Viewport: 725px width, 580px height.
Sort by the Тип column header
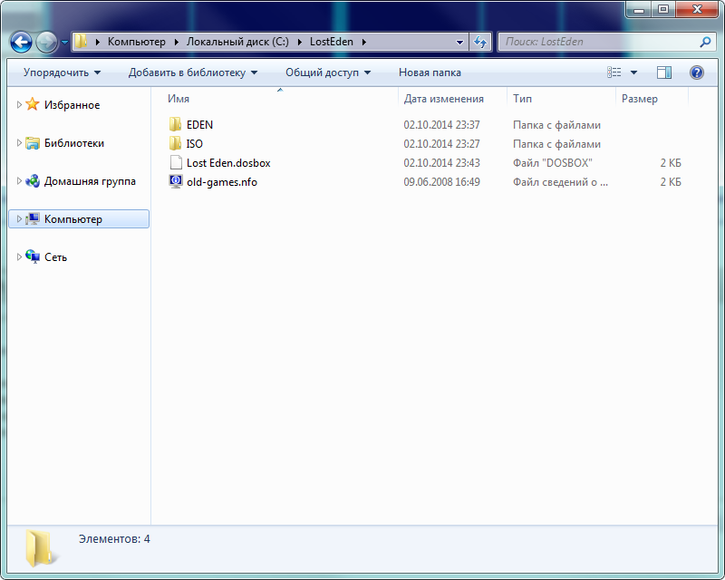pyautogui.click(x=522, y=99)
